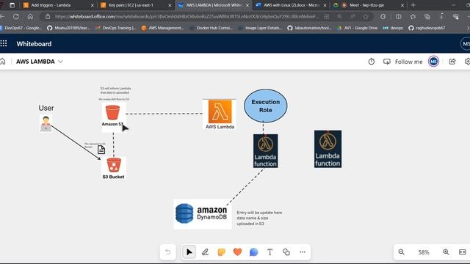The image size is (470, 264).
Task: Open Image Layer Details bookmark
Action: 260,28
